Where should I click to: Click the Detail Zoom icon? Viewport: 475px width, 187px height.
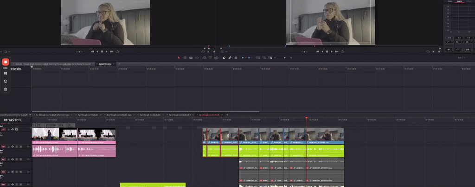(264, 58)
